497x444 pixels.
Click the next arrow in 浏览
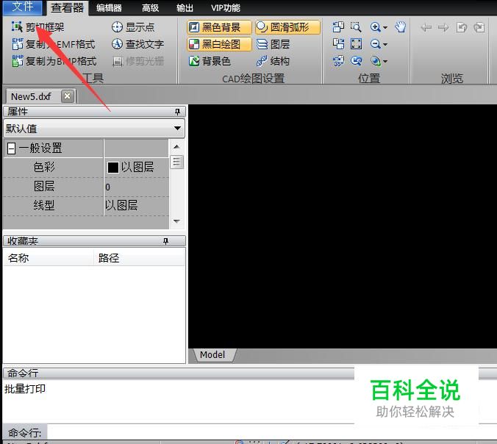[443, 28]
